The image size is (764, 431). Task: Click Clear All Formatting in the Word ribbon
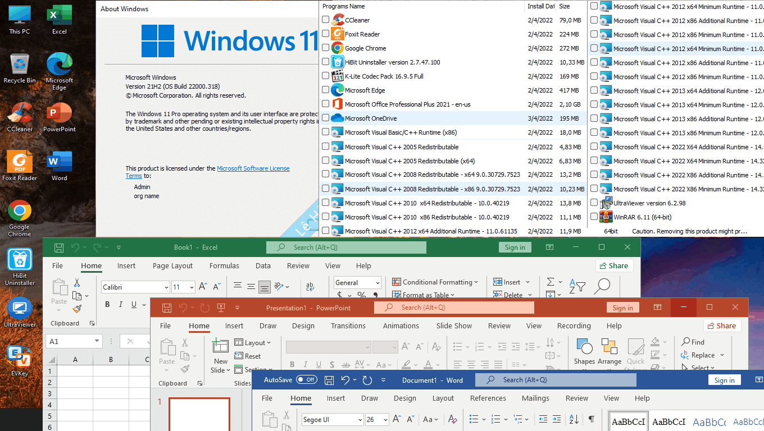click(452, 419)
